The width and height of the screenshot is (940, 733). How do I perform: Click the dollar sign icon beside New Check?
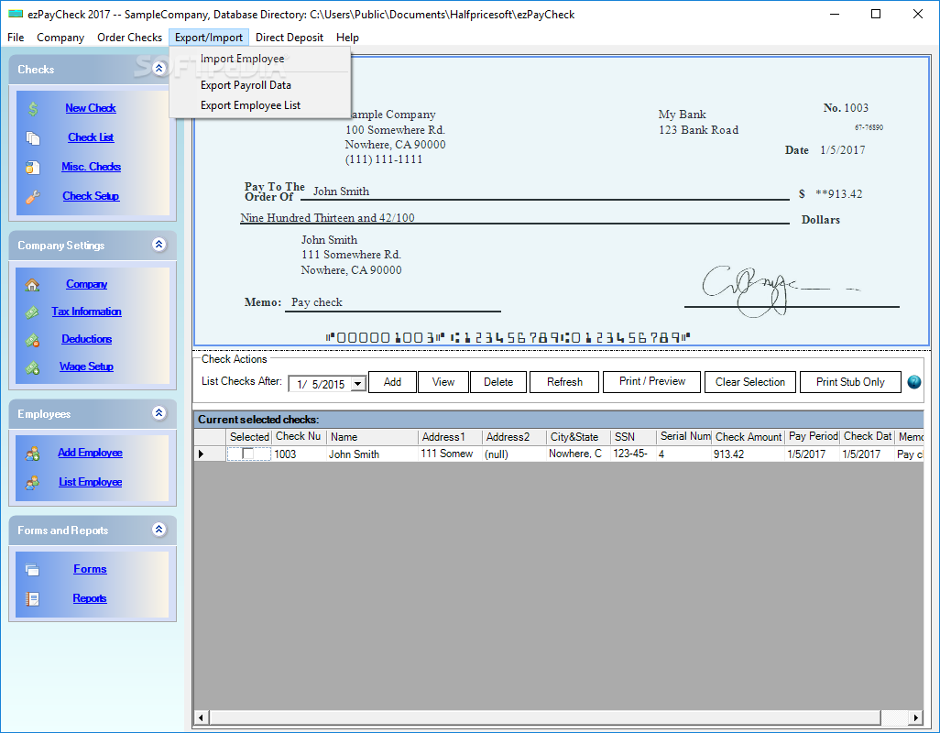[x=33, y=108]
